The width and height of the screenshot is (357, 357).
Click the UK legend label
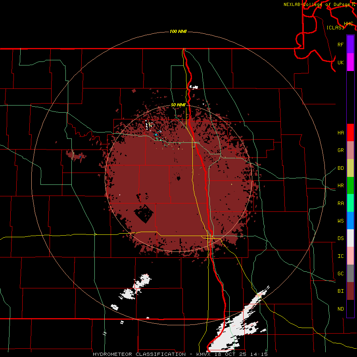pyautogui.click(x=340, y=62)
